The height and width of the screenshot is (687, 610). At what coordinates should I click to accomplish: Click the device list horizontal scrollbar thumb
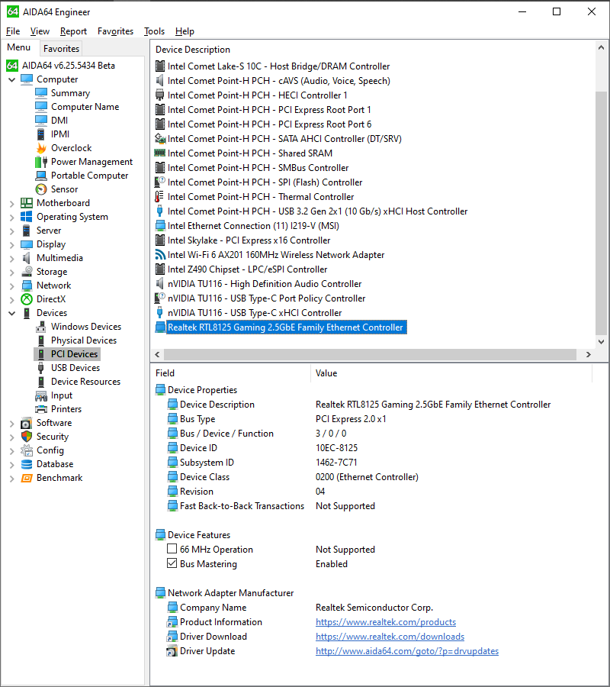tap(371, 354)
